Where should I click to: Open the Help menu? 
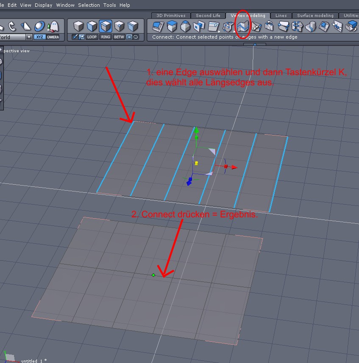click(125, 5)
